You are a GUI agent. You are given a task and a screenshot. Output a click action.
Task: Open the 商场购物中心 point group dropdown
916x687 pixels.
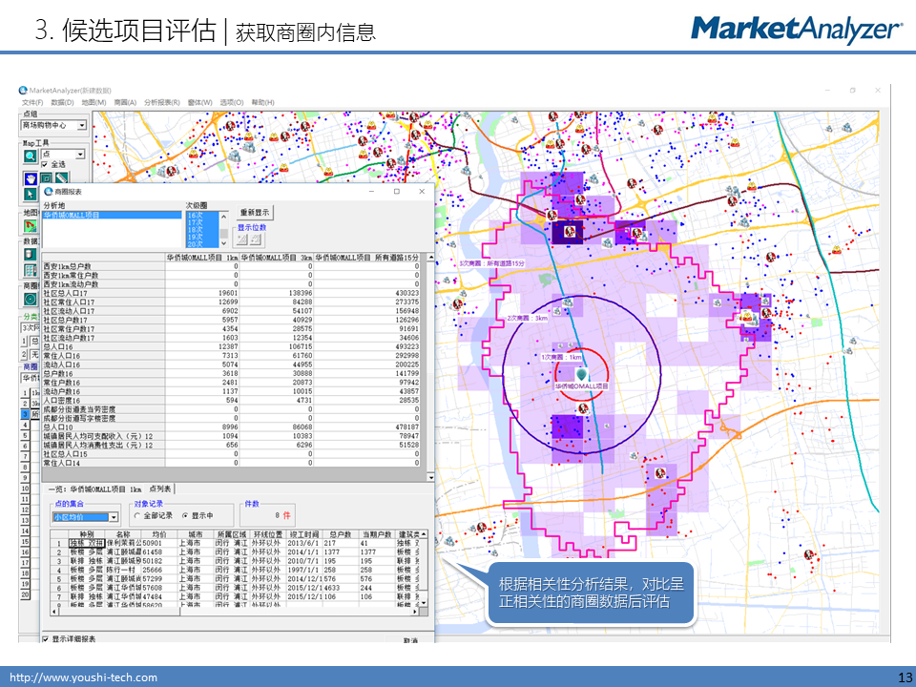click(x=82, y=125)
